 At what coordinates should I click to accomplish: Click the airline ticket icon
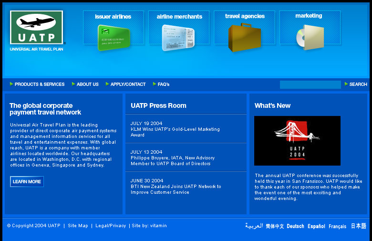(178, 38)
